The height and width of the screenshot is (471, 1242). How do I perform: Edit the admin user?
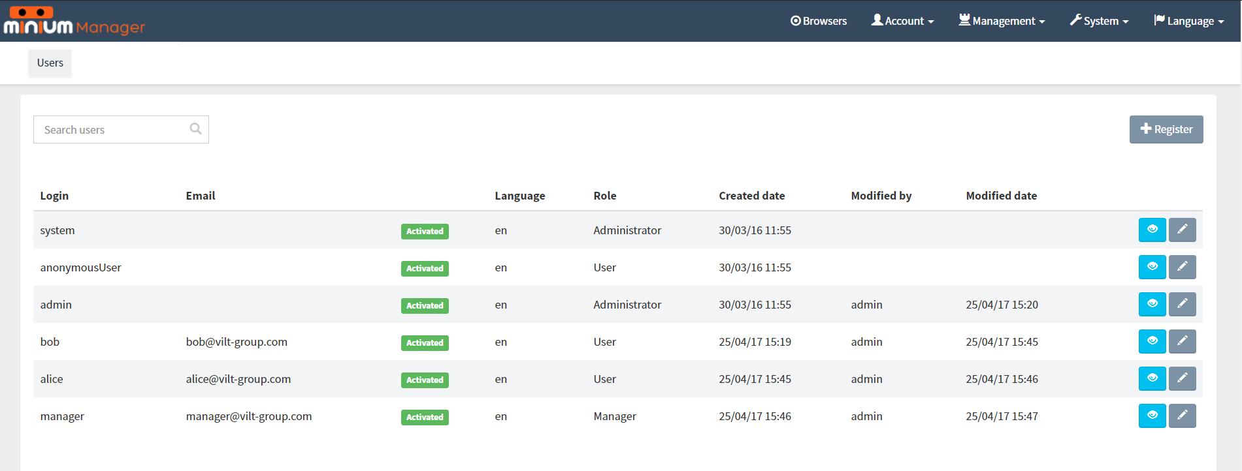tap(1182, 304)
